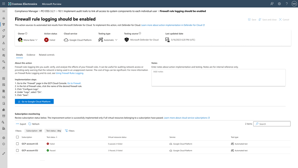Click the subscriptions Search box
This screenshot has width=298, height=168.
pos(272,124)
